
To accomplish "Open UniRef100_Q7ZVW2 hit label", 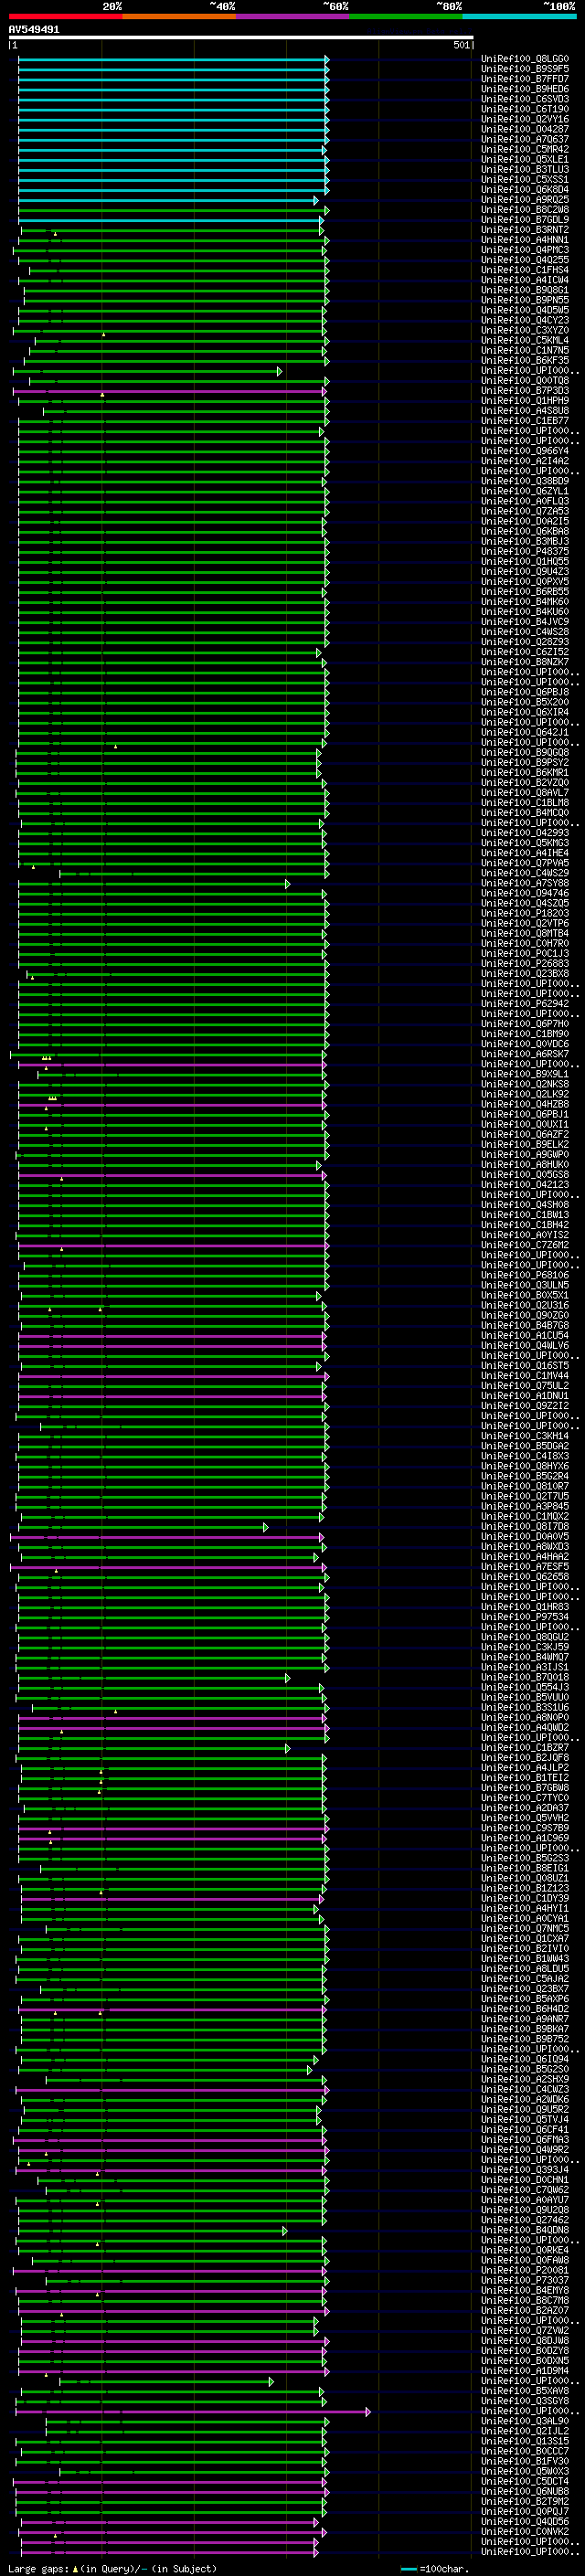I will point(525,2330).
